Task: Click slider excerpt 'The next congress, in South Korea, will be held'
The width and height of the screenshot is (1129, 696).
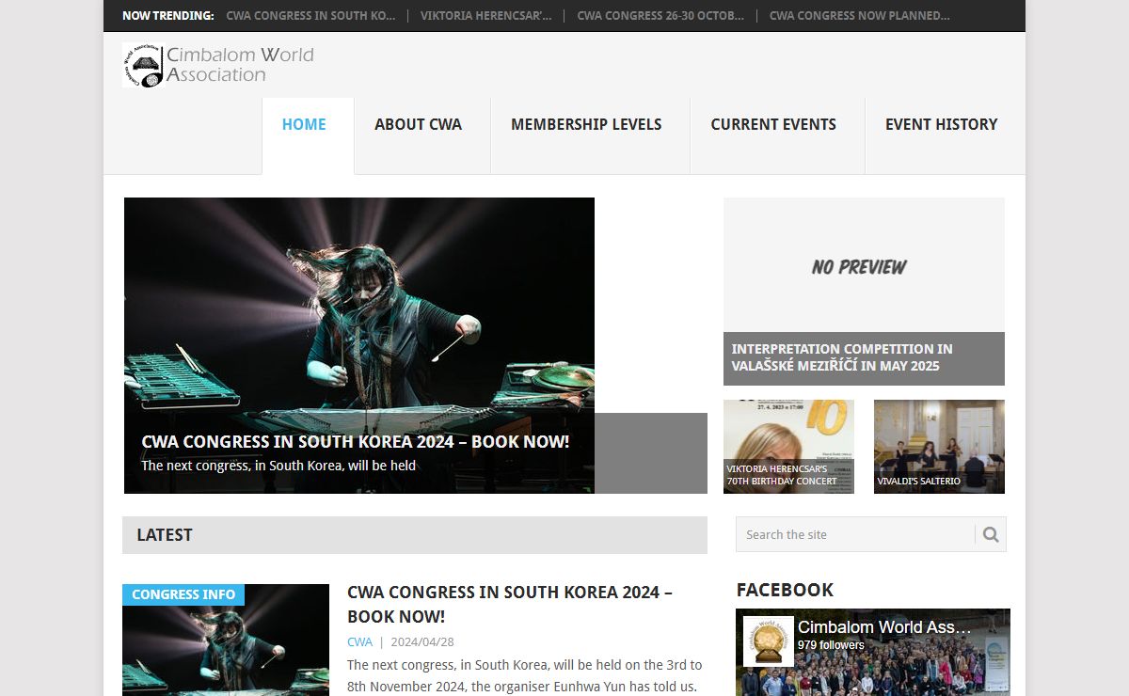Action: click(278, 466)
